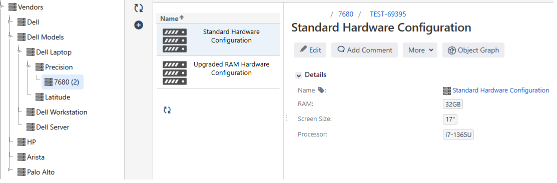Image resolution: width=557 pixels, height=183 pixels.
Task: Click the Latitude tree icon
Action: (40, 97)
